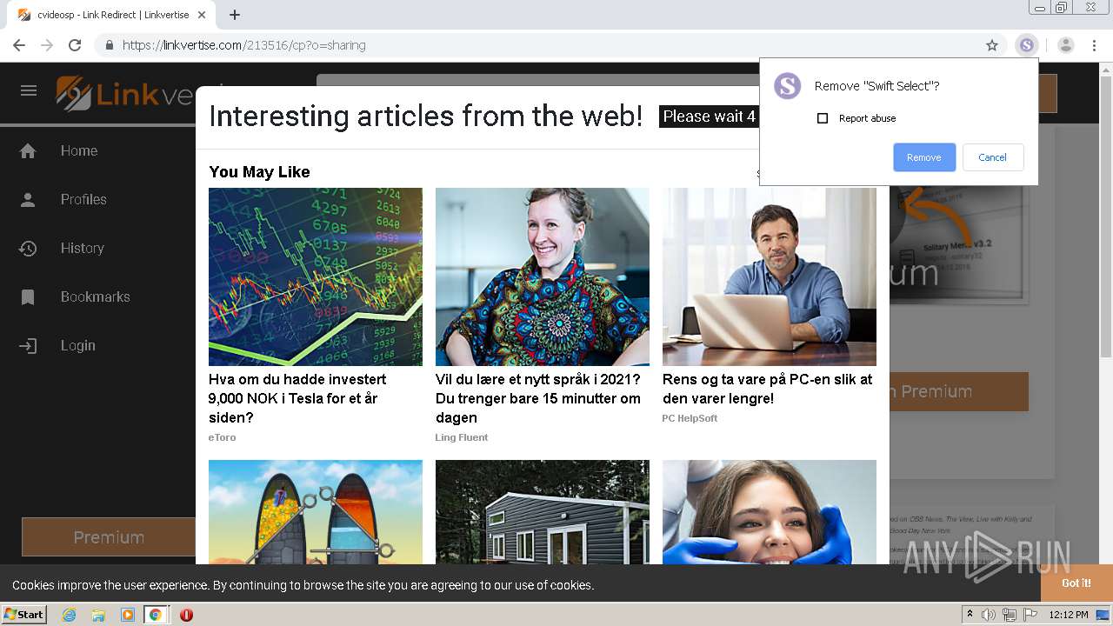This screenshot has width=1113, height=626.
Task: Reload the page
Action: click(x=75, y=45)
